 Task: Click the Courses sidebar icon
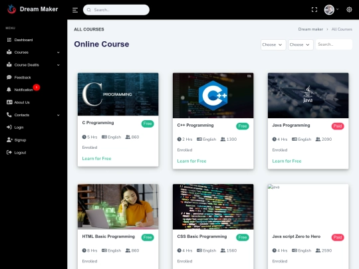pos(9,52)
